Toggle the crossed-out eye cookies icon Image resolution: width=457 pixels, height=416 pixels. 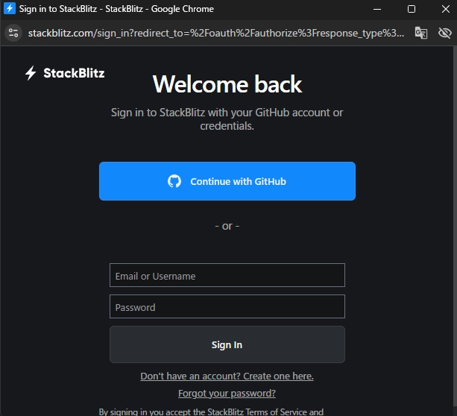click(444, 33)
